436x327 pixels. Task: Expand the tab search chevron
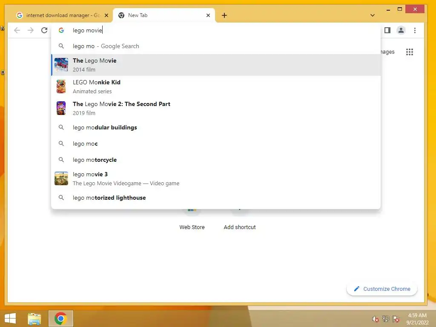[x=373, y=15]
